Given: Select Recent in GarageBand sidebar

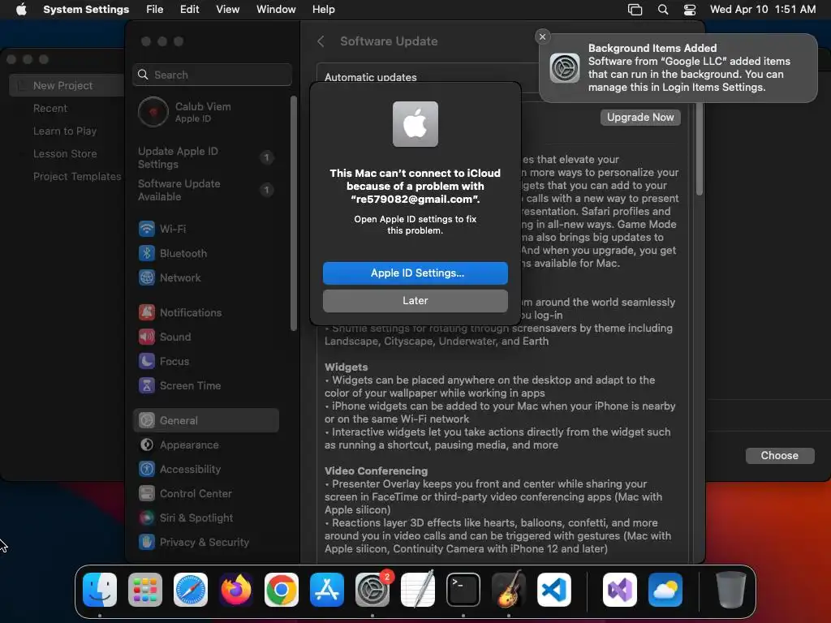Looking at the screenshot, I should pos(50,108).
